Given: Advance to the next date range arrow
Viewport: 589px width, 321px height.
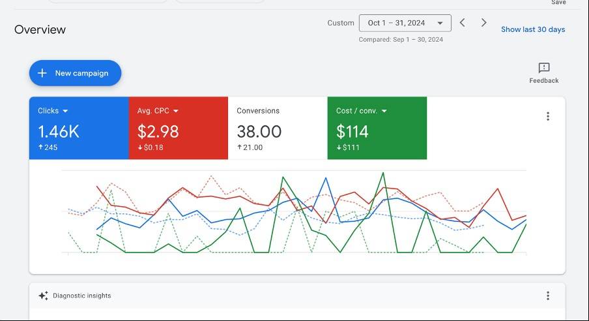Looking at the screenshot, I should 483,23.
